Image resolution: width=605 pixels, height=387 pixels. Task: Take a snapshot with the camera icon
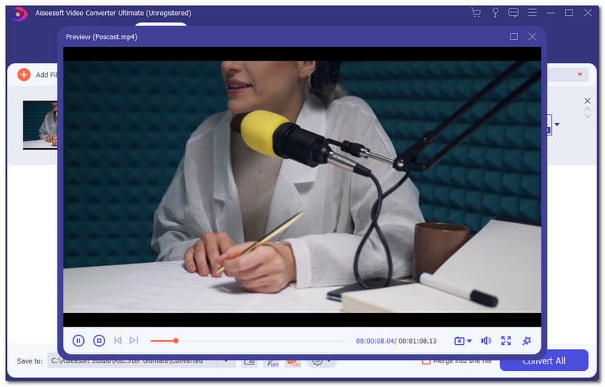459,341
